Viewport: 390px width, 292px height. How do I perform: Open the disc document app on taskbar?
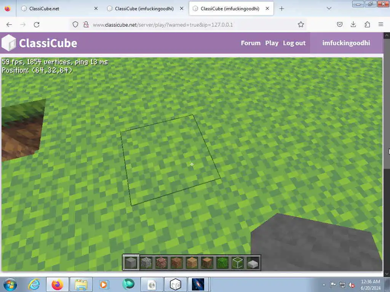tap(152, 284)
